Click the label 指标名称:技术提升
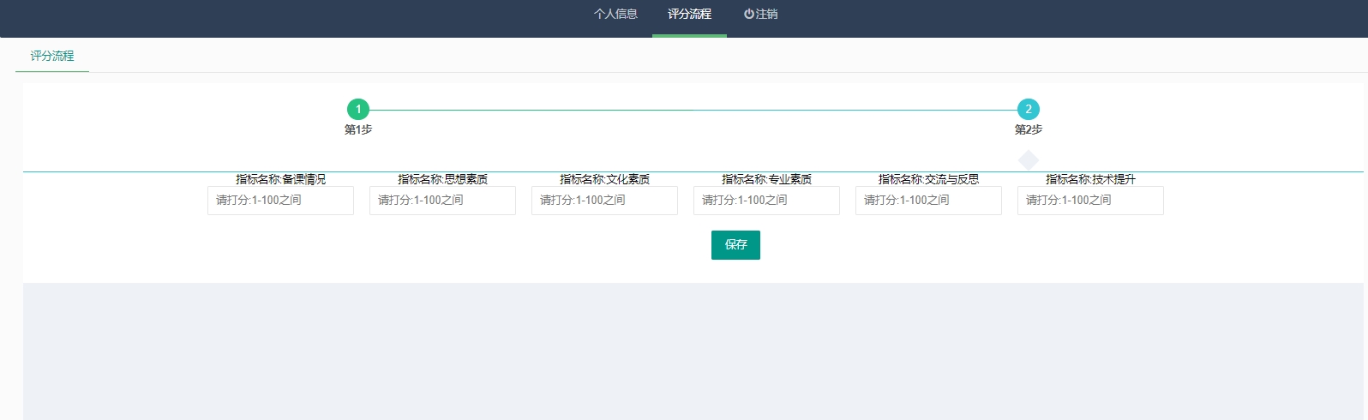Screen dimensions: 1368x420 pyautogui.click(x=1090, y=179)
